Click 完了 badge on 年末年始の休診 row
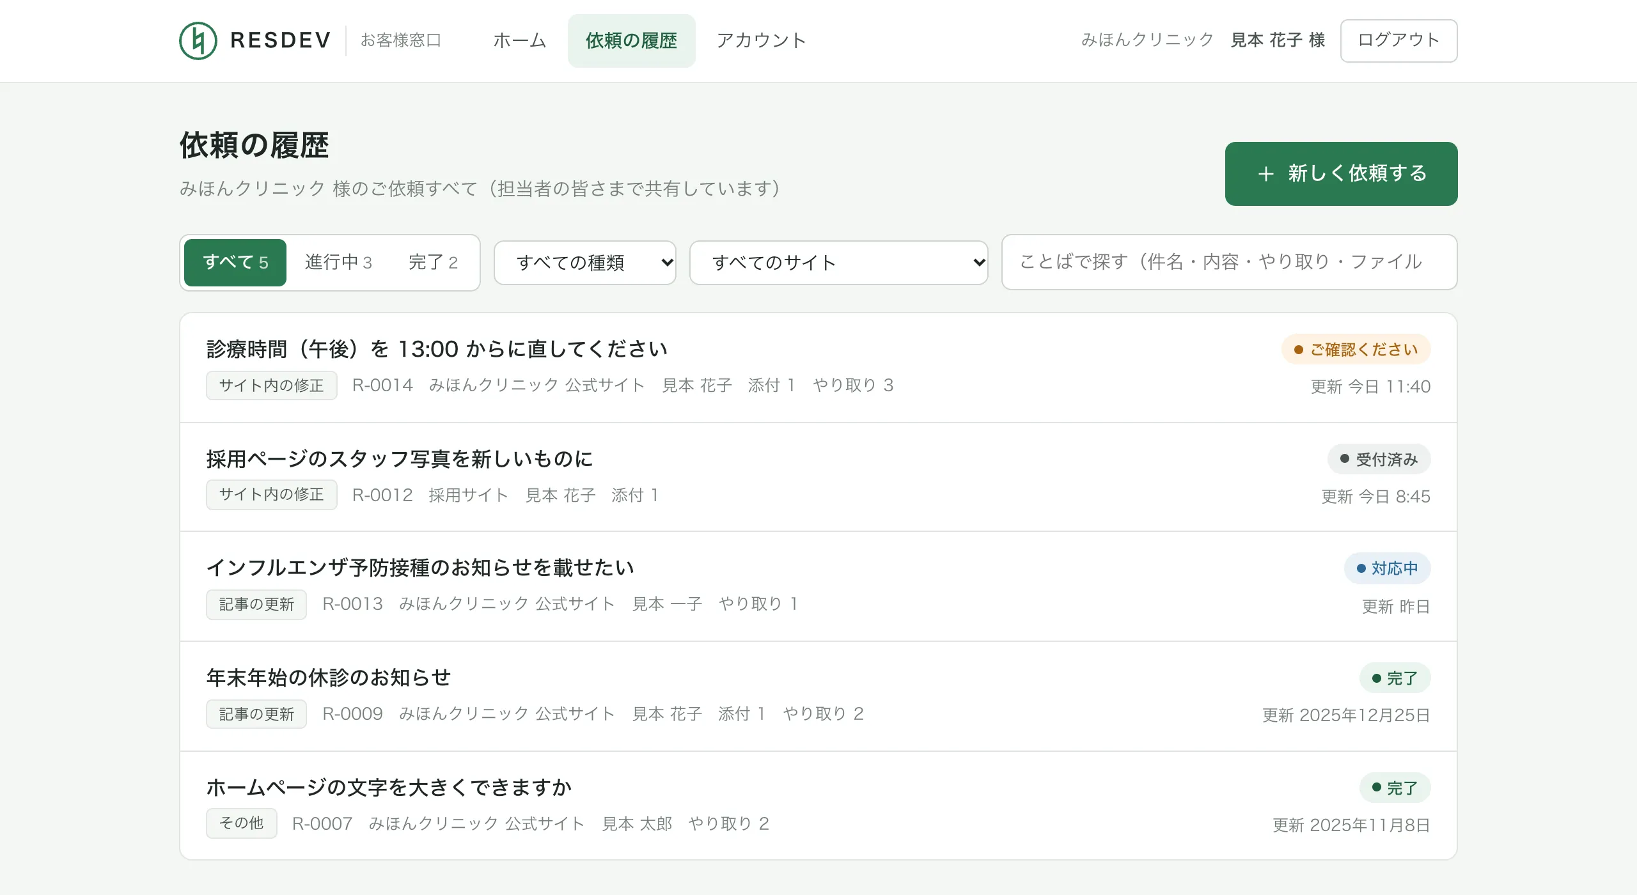Screen dimensions: 1637x895 (1395, 678)
